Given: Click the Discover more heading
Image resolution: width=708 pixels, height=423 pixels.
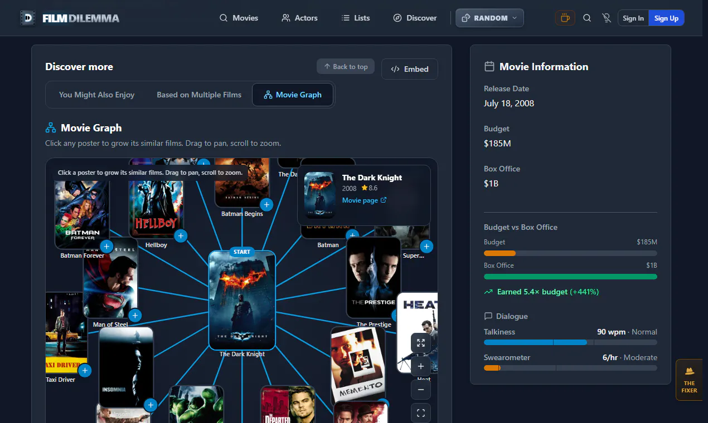Looking at the screenshot, I should 79,67.
